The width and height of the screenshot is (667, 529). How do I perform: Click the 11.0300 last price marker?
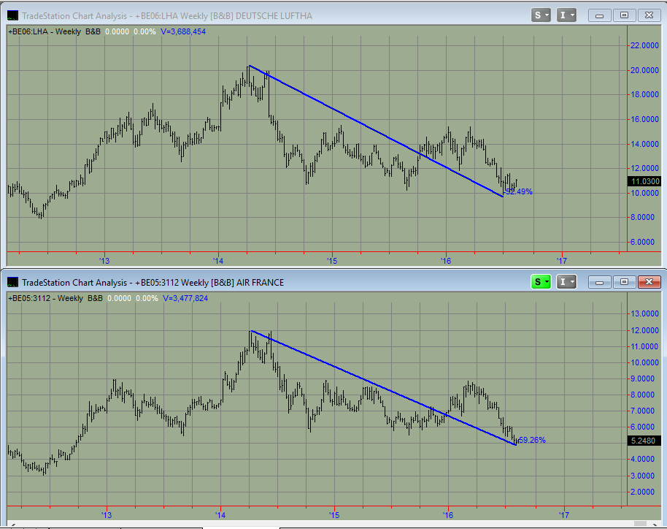click(x=645, y=181)
